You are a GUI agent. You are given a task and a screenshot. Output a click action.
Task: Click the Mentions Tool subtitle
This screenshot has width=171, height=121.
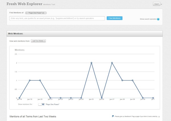click(x=49, y=5)
